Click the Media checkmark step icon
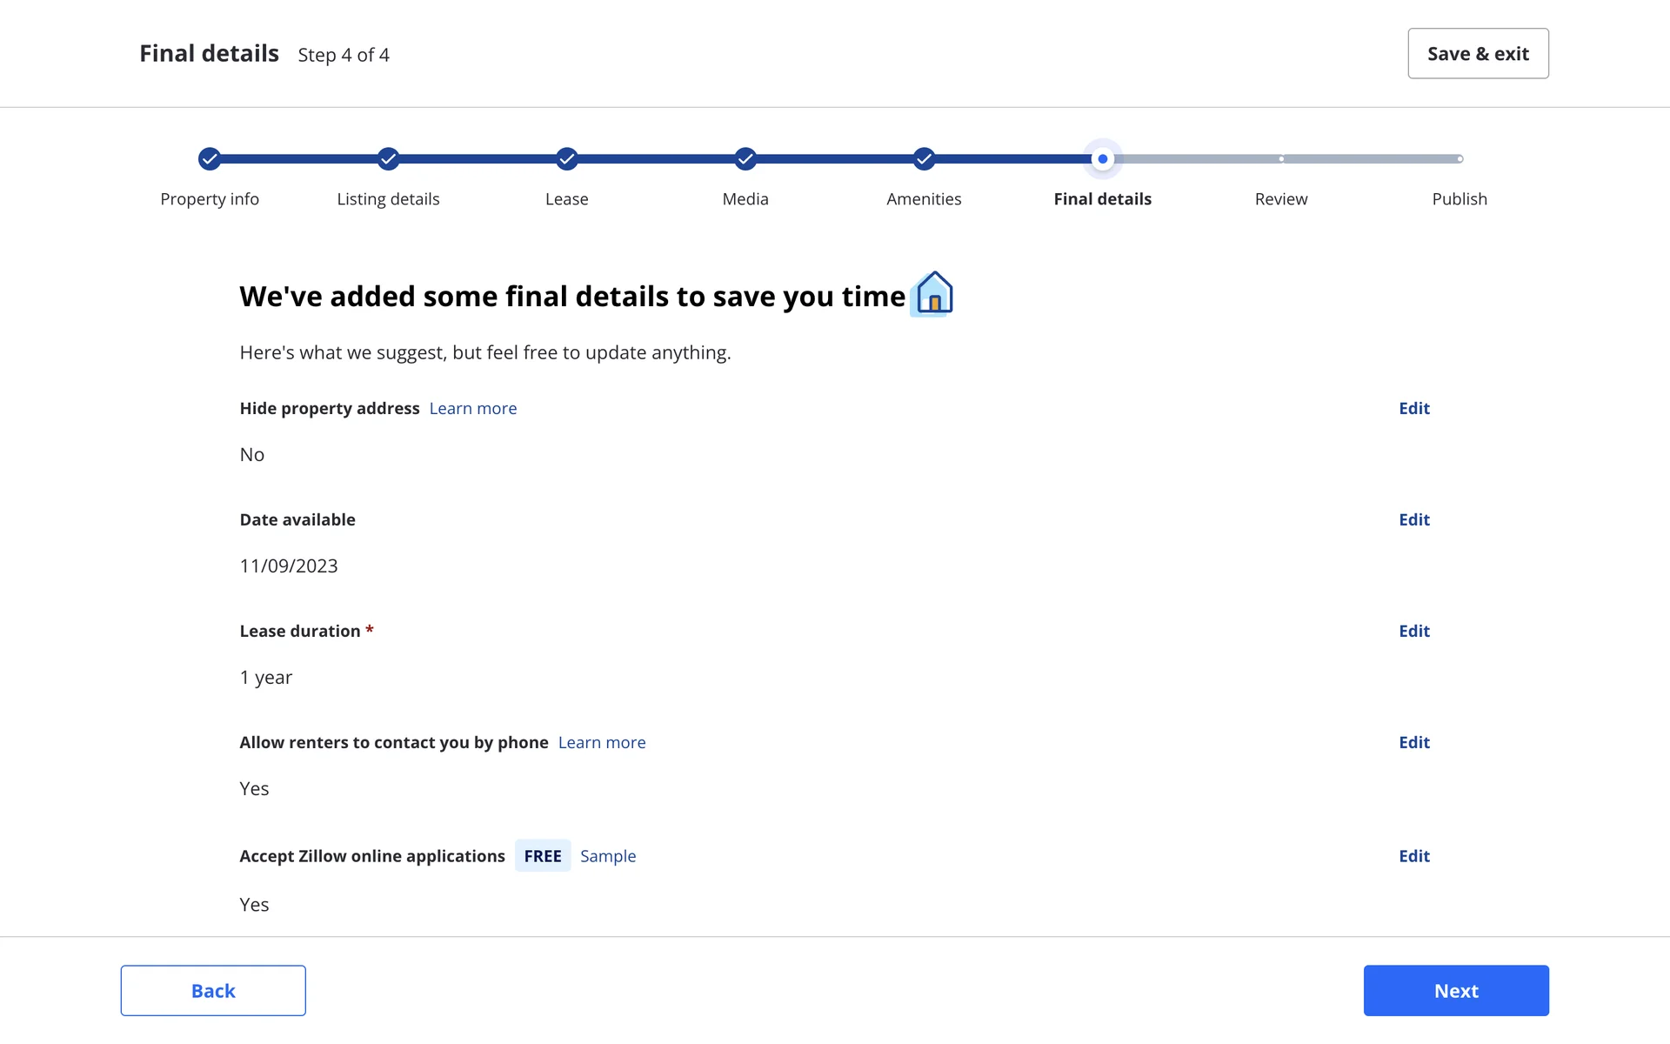1670x1044 pixels. 745,158
